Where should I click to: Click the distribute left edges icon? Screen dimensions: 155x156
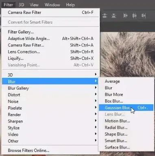(x=125, y=15)
